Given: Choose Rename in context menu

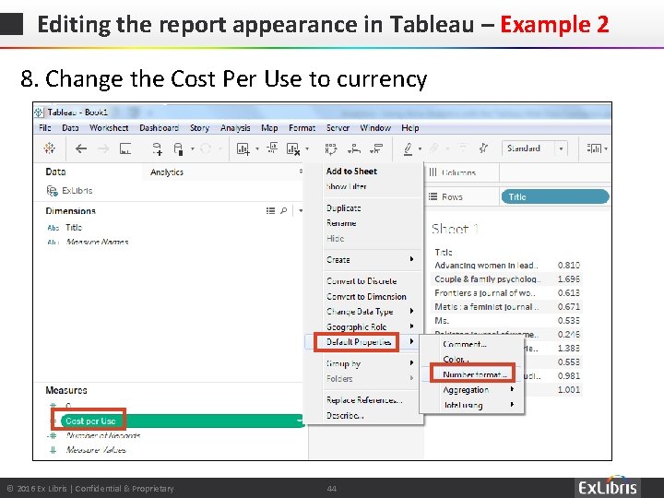Looking at the screenshot, I should point(341,223).
